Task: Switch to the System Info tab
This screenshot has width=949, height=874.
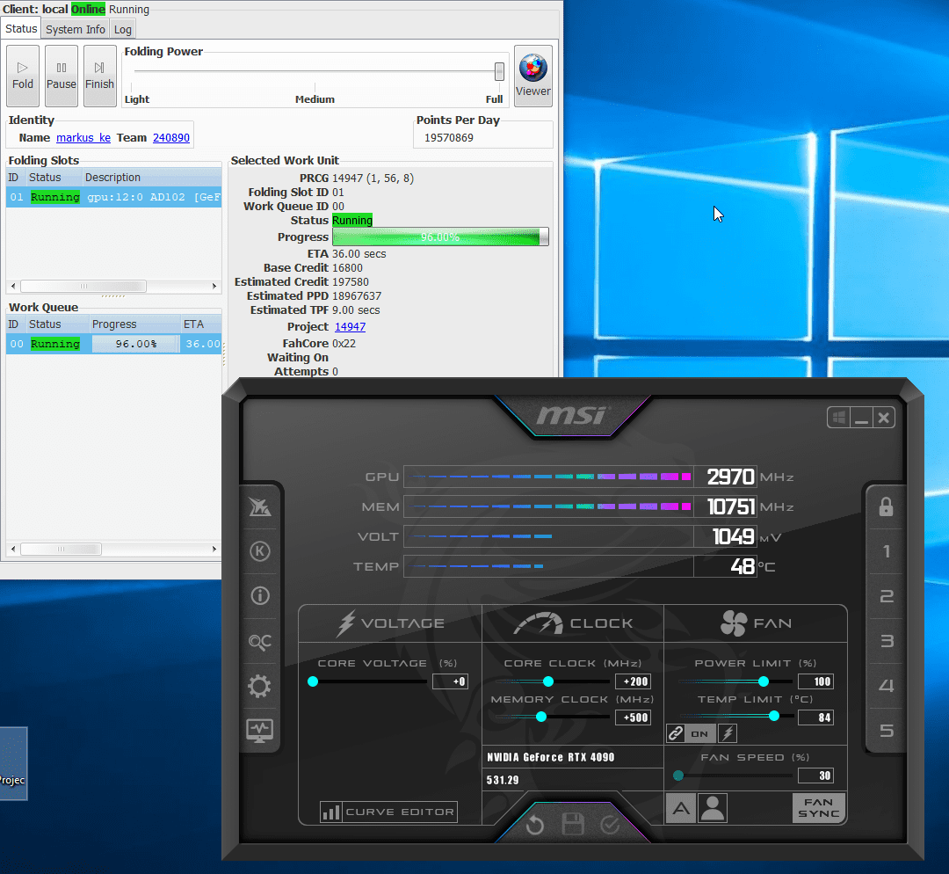Action: pos(75,29)
